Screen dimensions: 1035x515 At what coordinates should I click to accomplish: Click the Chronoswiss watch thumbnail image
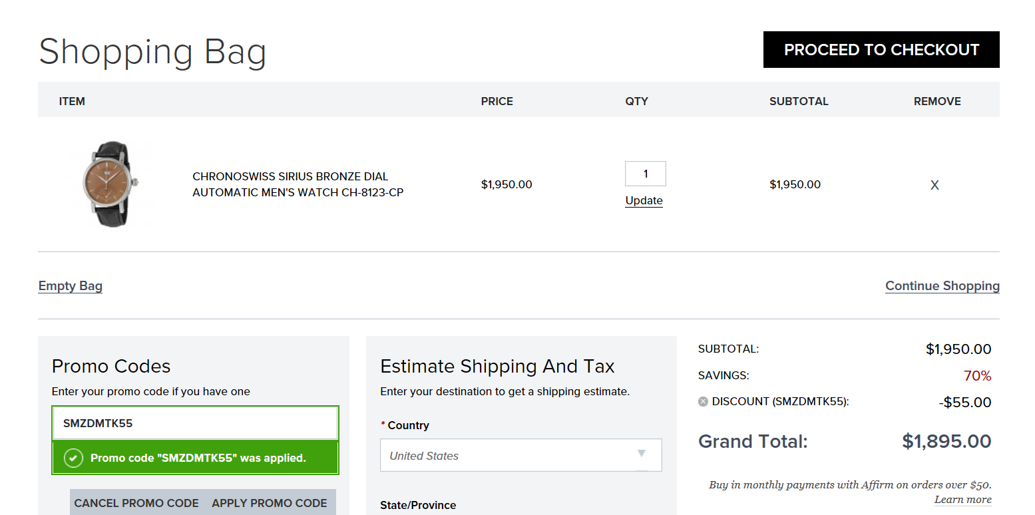pyautogui.click(x=110, y=184)
